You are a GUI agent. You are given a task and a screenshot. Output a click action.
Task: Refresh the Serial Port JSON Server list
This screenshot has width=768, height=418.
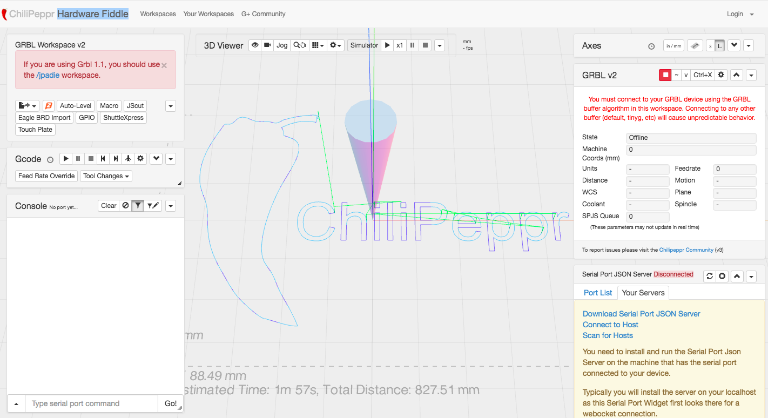pyautogui.click(x=710, y=276)
